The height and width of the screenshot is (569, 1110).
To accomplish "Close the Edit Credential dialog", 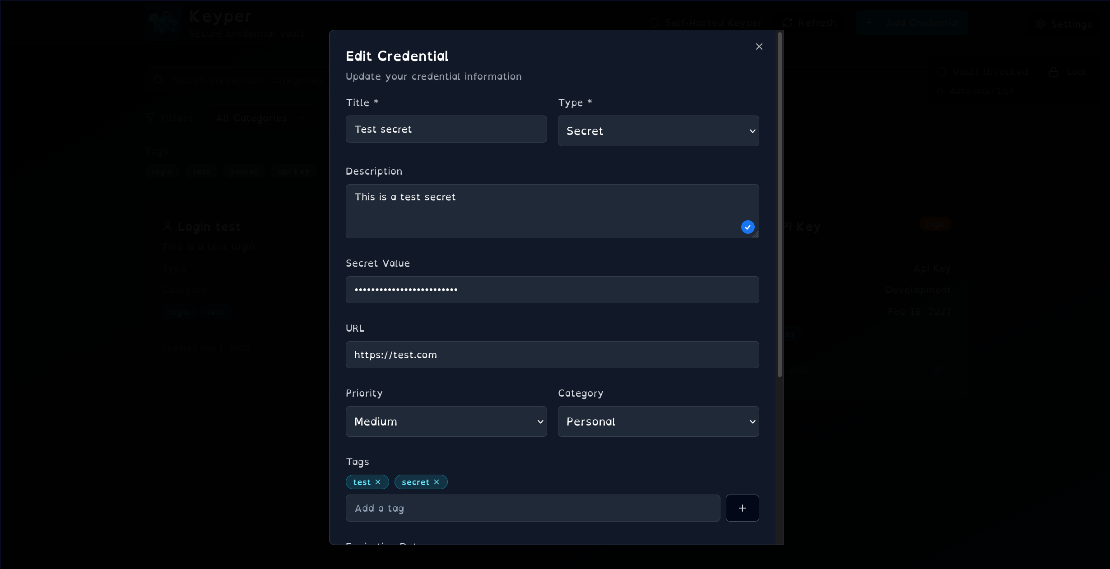I will [759, 46].
